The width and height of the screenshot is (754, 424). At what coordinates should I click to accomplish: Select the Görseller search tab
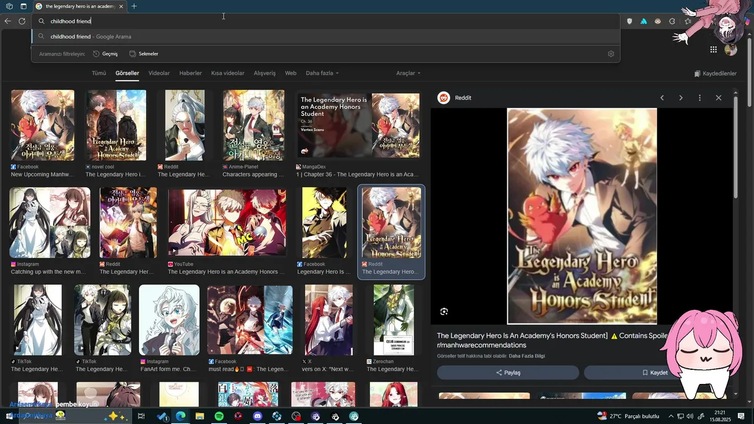click(127, 73)
